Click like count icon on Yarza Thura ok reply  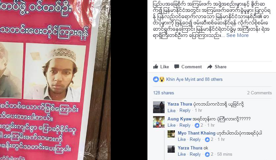pos(207,154)
